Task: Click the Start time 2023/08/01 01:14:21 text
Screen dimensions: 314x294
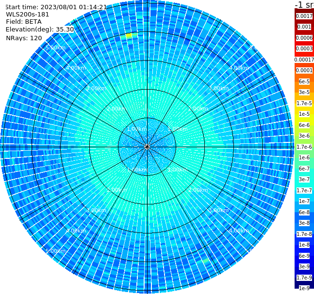Action: 56,7
